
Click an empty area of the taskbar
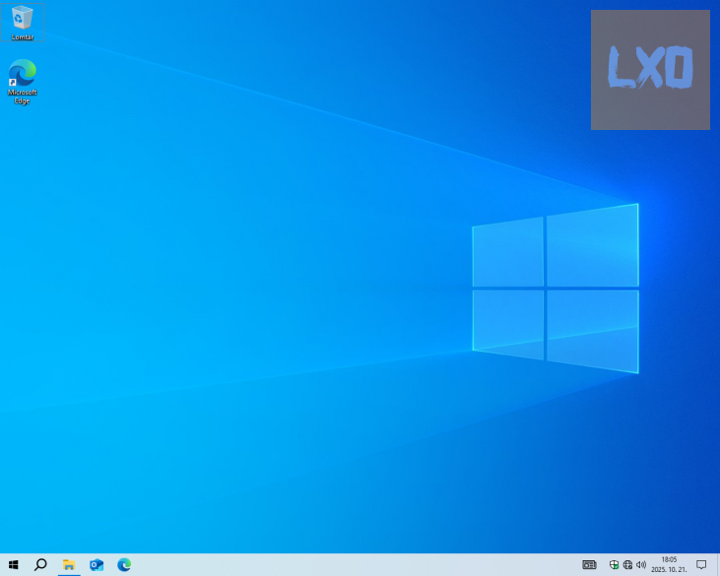pos(345,565)
